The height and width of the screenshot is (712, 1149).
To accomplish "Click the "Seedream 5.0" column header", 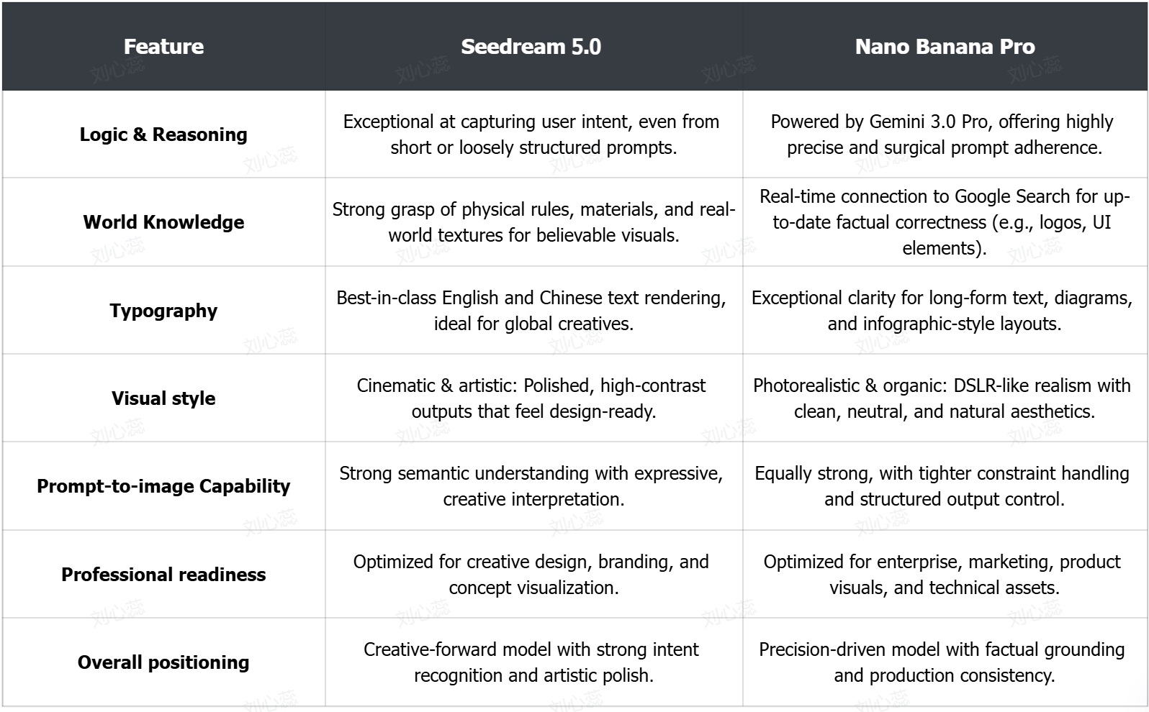I will (531, 47).
